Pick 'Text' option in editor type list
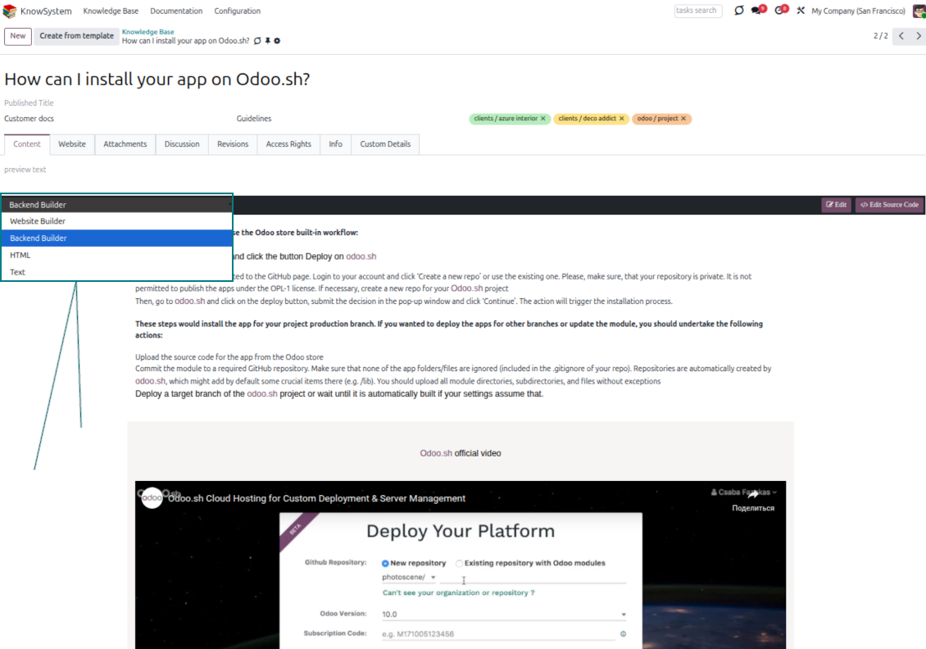The width and height of the screenshot is (926, 649). (x=18, y=272)
